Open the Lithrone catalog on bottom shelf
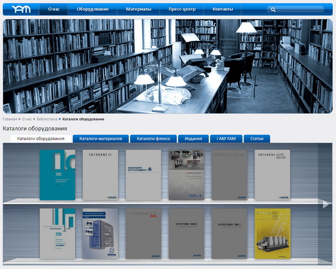336x269 pixels. coord(143,234)
